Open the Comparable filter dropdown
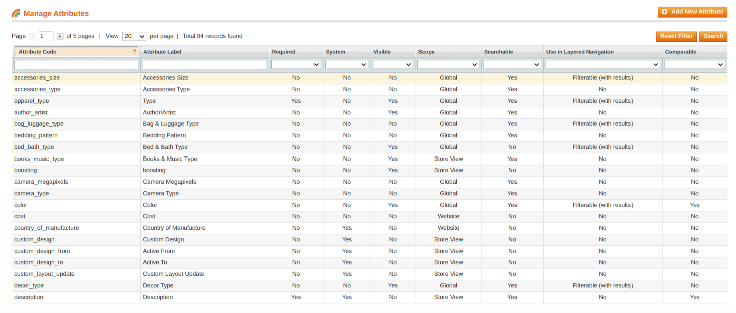736x313 pixels. click(x=694, y=65)
